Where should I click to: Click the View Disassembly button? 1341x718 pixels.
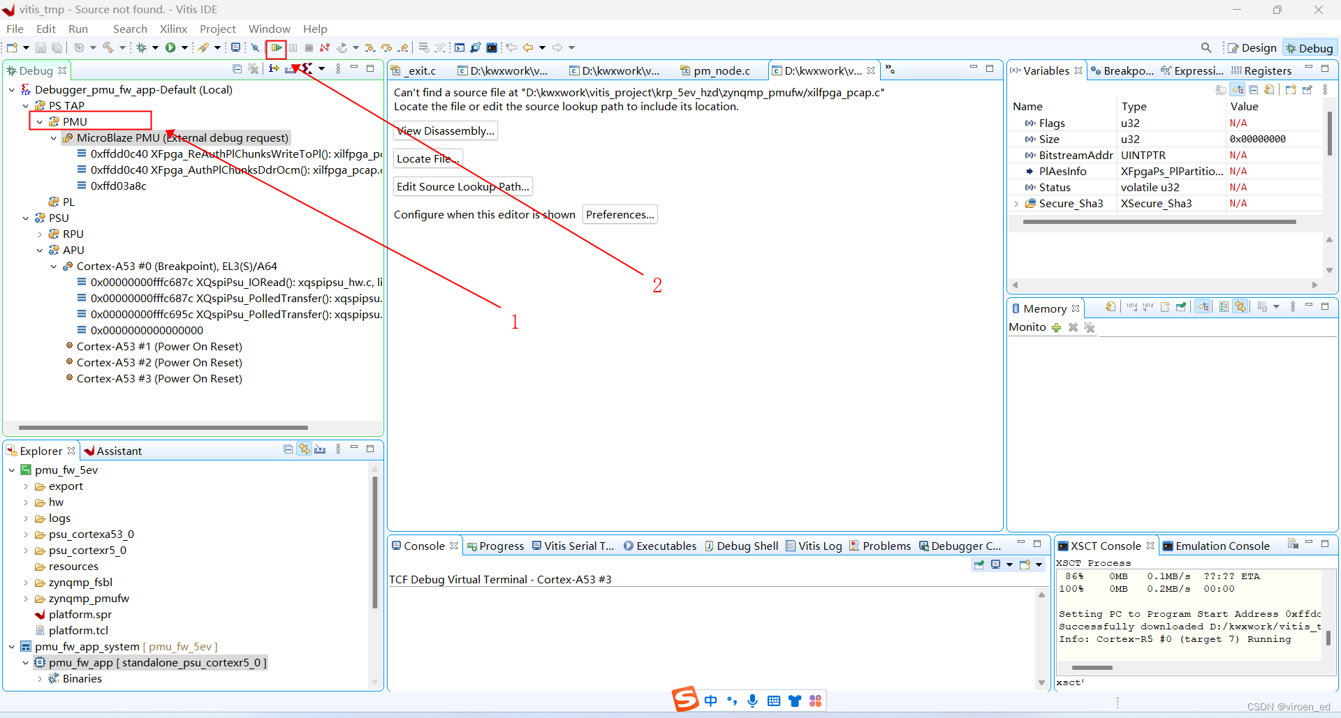[x=445, y=130]
